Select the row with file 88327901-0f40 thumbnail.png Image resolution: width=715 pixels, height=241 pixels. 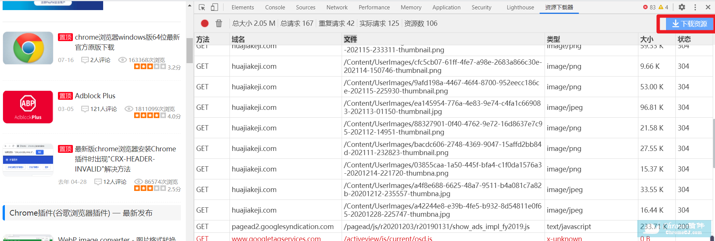453,128
